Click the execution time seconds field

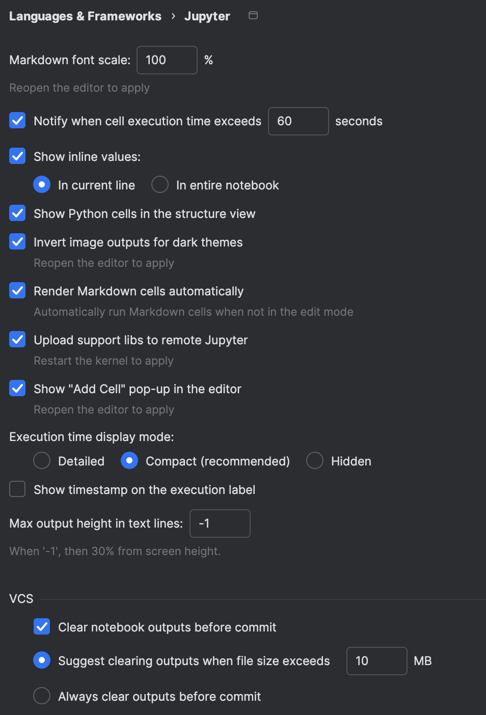(x=299, y=121)
